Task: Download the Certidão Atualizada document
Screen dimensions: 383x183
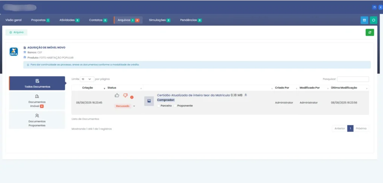Action: click(x=246, y=95)
